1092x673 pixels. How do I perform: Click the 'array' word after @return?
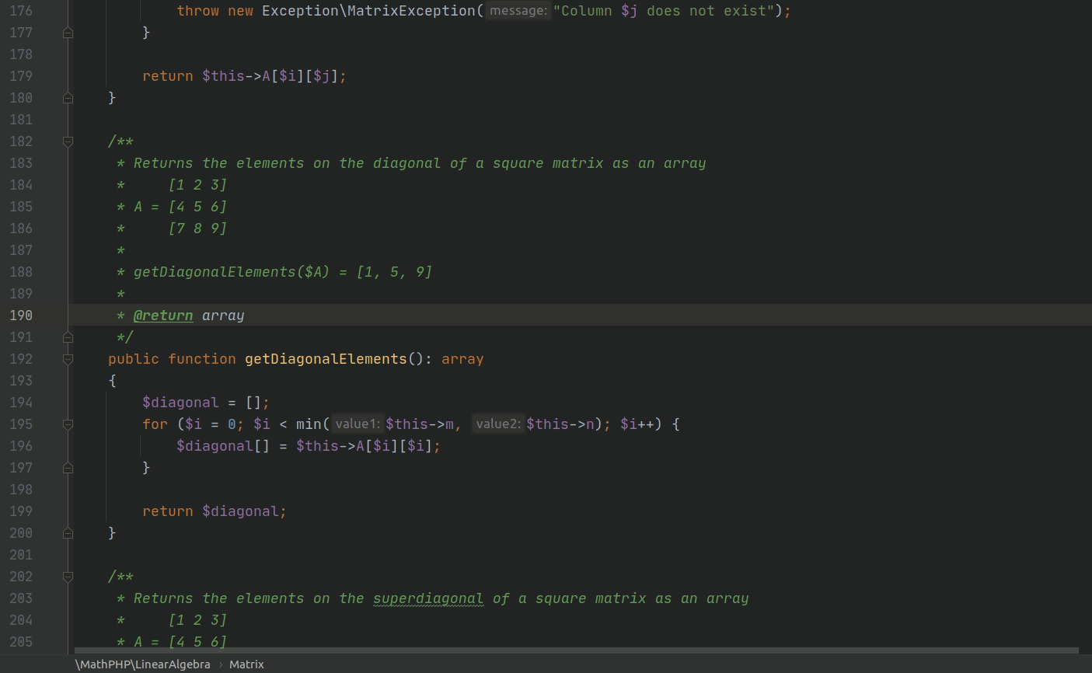pyautogui.click(x=223, y=316)
